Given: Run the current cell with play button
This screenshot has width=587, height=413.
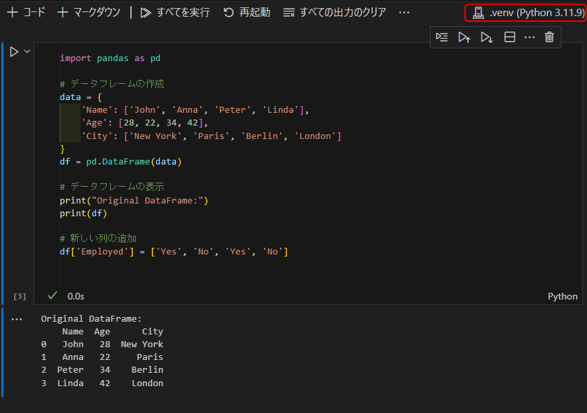Looking at the screenshot, I should [x=14, y=52].
